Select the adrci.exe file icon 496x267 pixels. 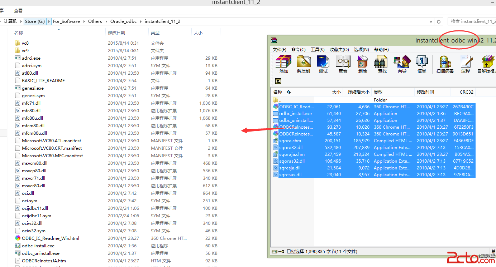point(17,58)
